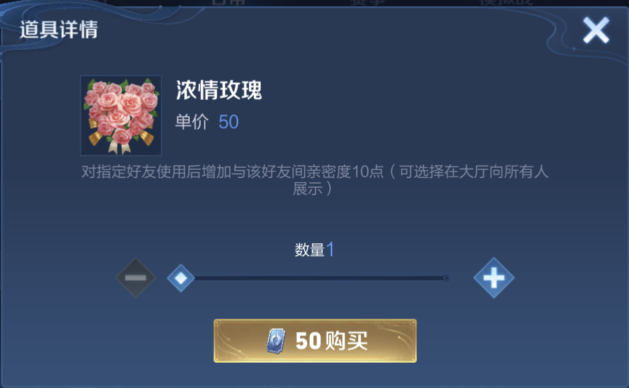Click the end dot of the quantity slider
The width and height of the screenshot is (629, 388).
click(447, 278)
